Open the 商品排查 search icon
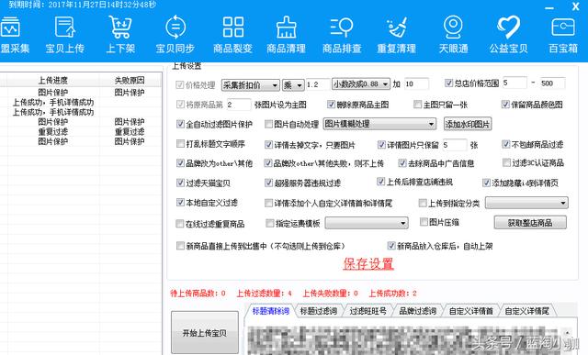This screenshot has height=355, width=588. click(x=342, y=35)
